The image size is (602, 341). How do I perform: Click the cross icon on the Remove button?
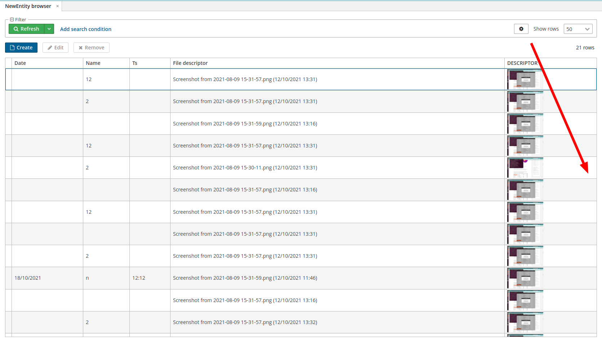click(x=81, y=47)
